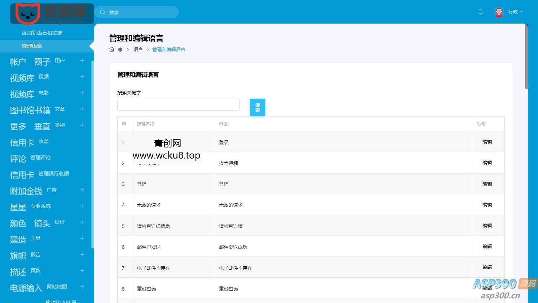Edit the 登录 language entry
Viewport: 538px width, 303px height.
click(487, 142)
